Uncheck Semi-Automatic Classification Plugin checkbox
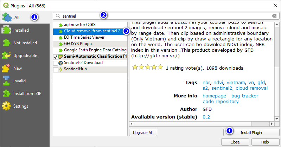 [56, 57]
